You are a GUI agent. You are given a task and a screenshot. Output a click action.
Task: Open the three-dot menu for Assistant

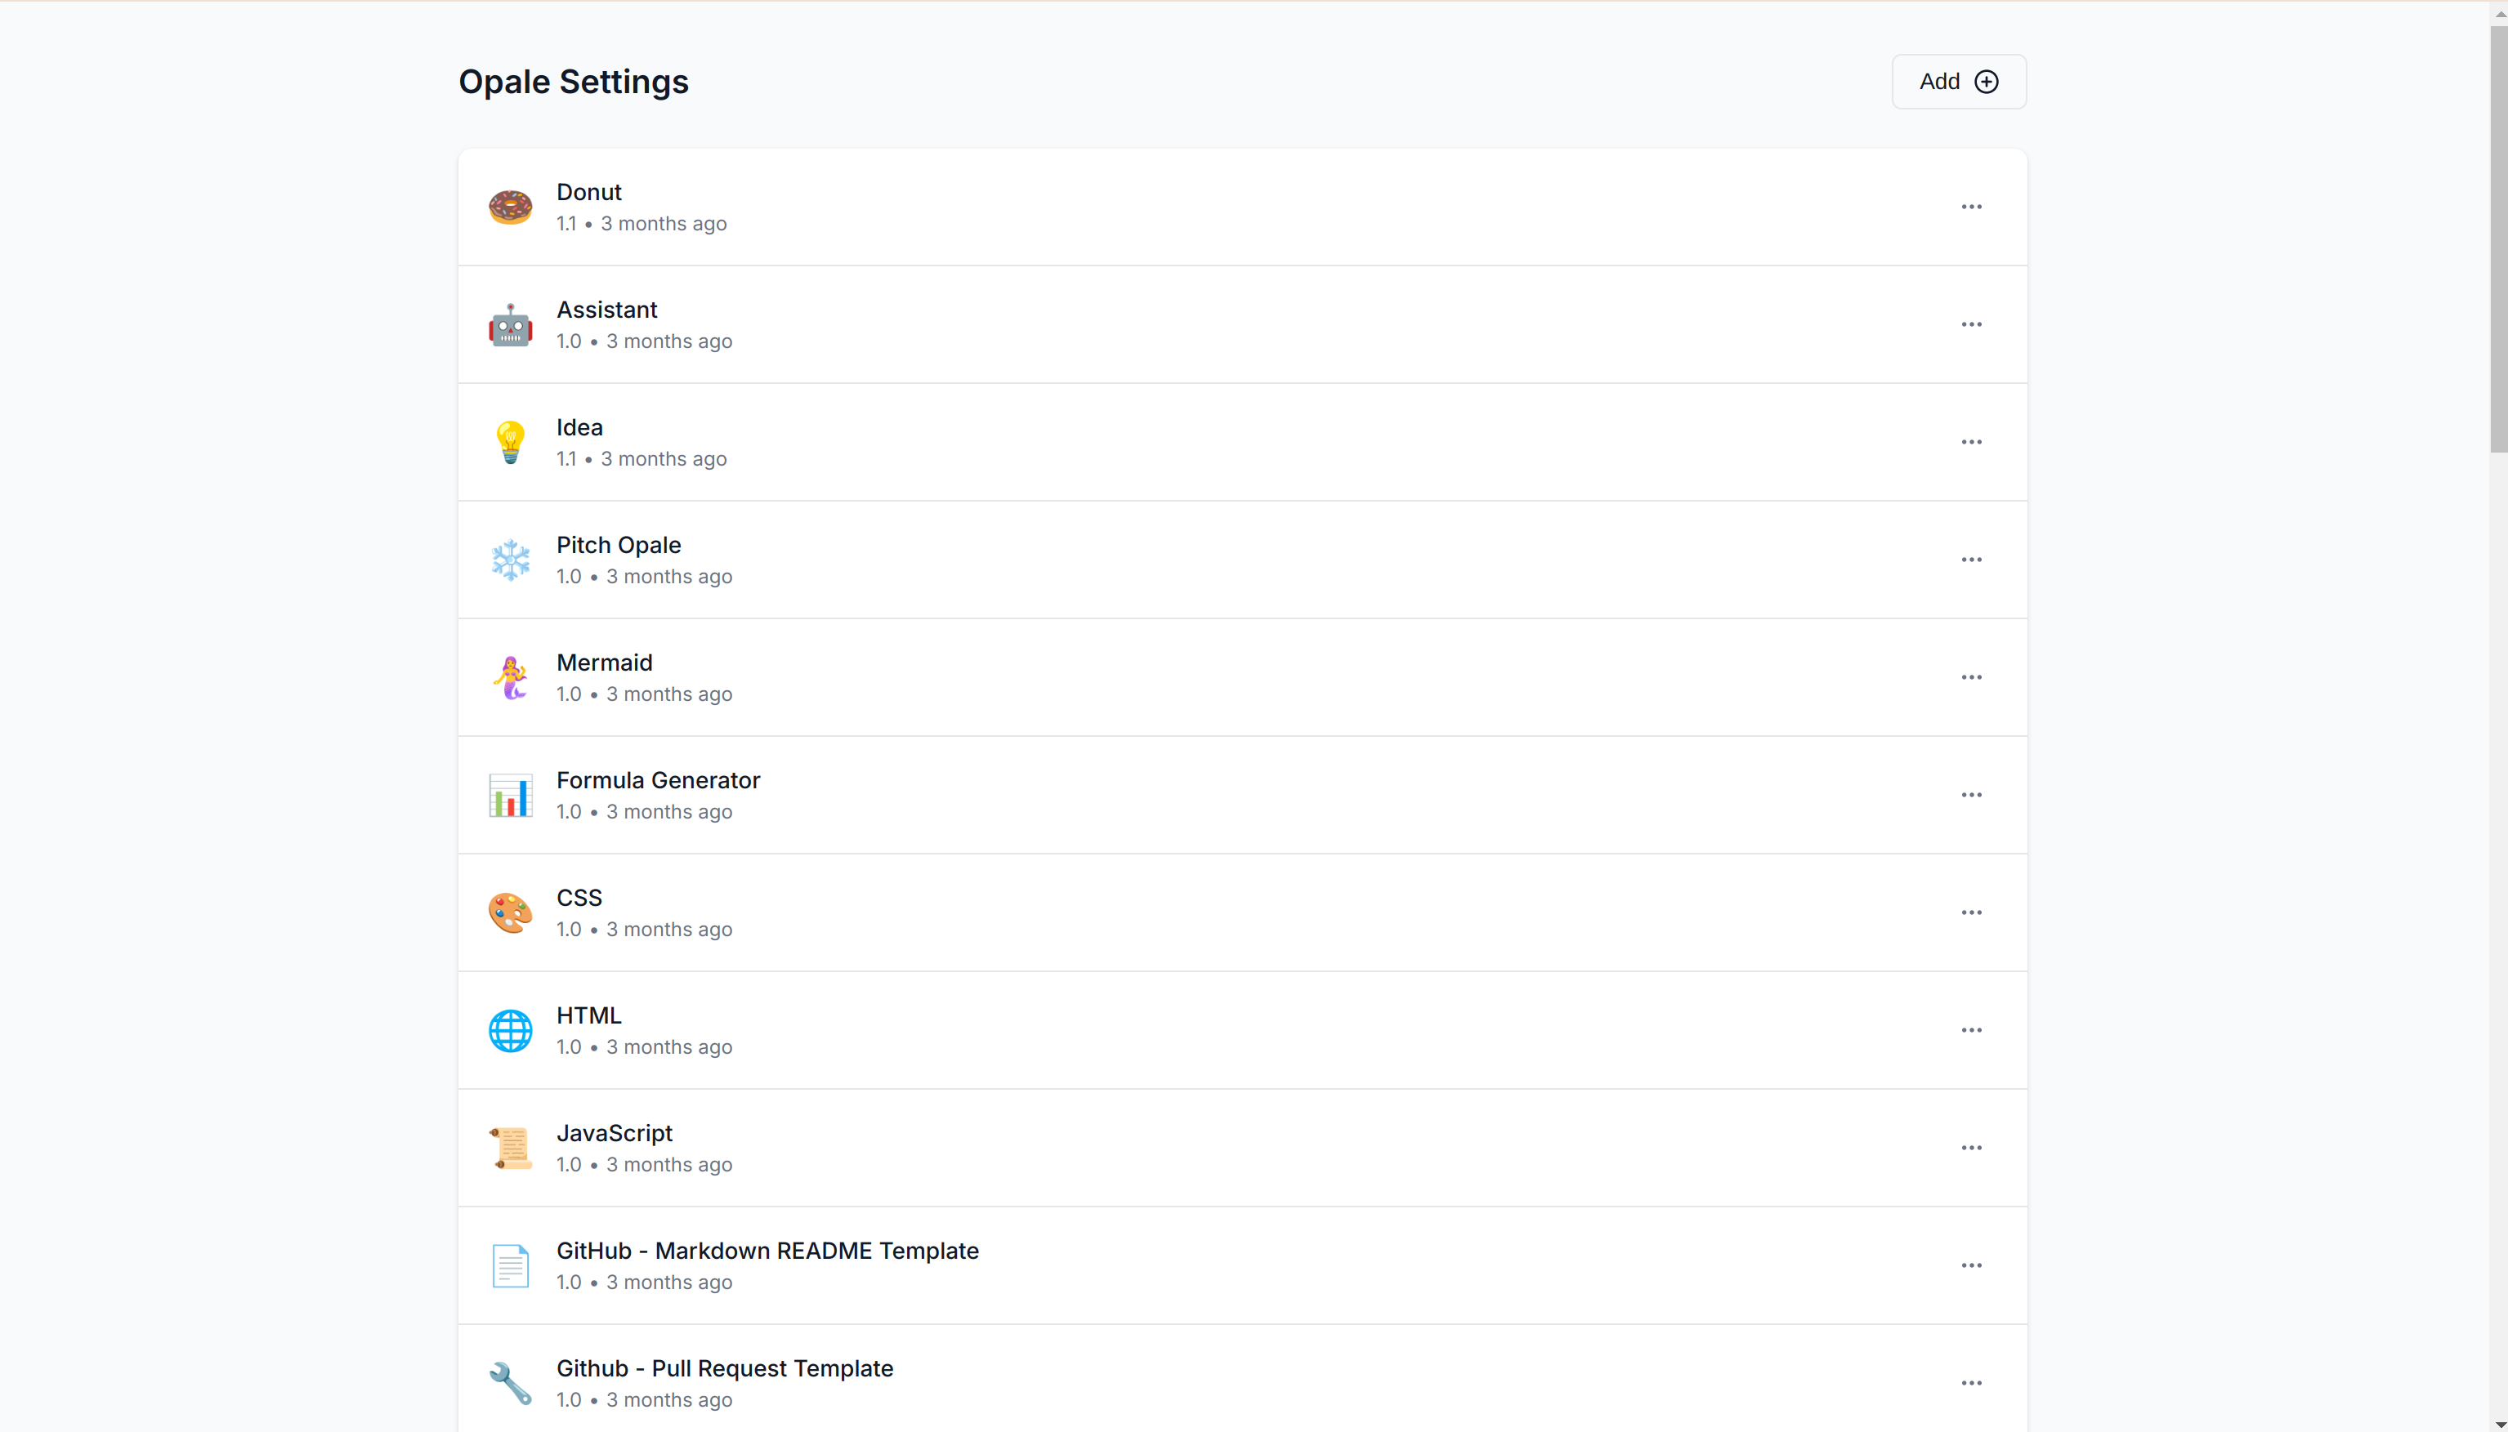point(1971,324)
